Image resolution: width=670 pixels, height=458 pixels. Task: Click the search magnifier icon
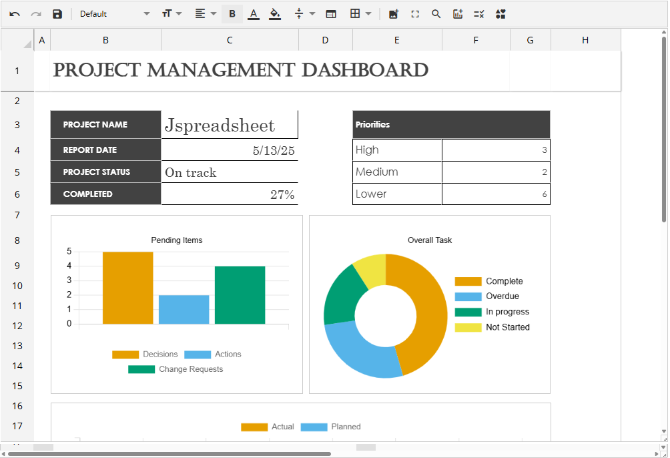pos(436,14)
